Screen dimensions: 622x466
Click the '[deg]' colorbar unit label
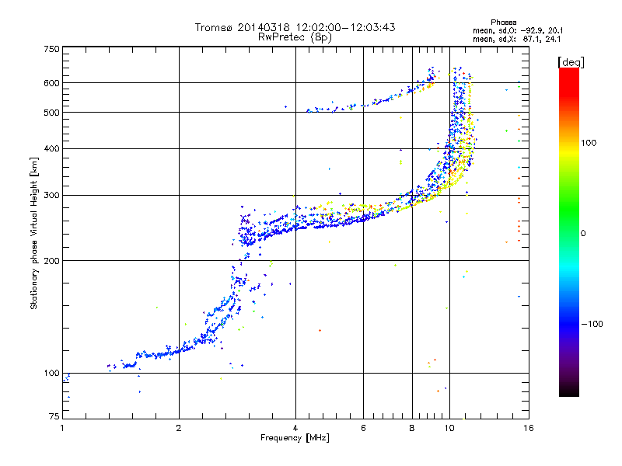(x=571, y=62)
